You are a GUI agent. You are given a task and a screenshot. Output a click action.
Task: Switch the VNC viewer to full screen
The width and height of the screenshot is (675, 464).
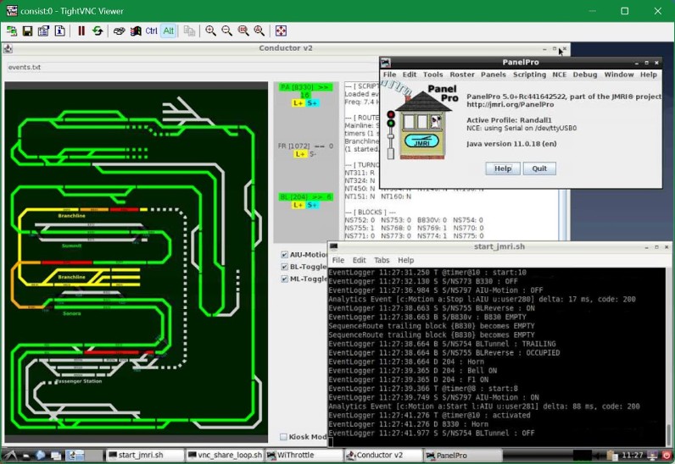click(x=281, y=31)
